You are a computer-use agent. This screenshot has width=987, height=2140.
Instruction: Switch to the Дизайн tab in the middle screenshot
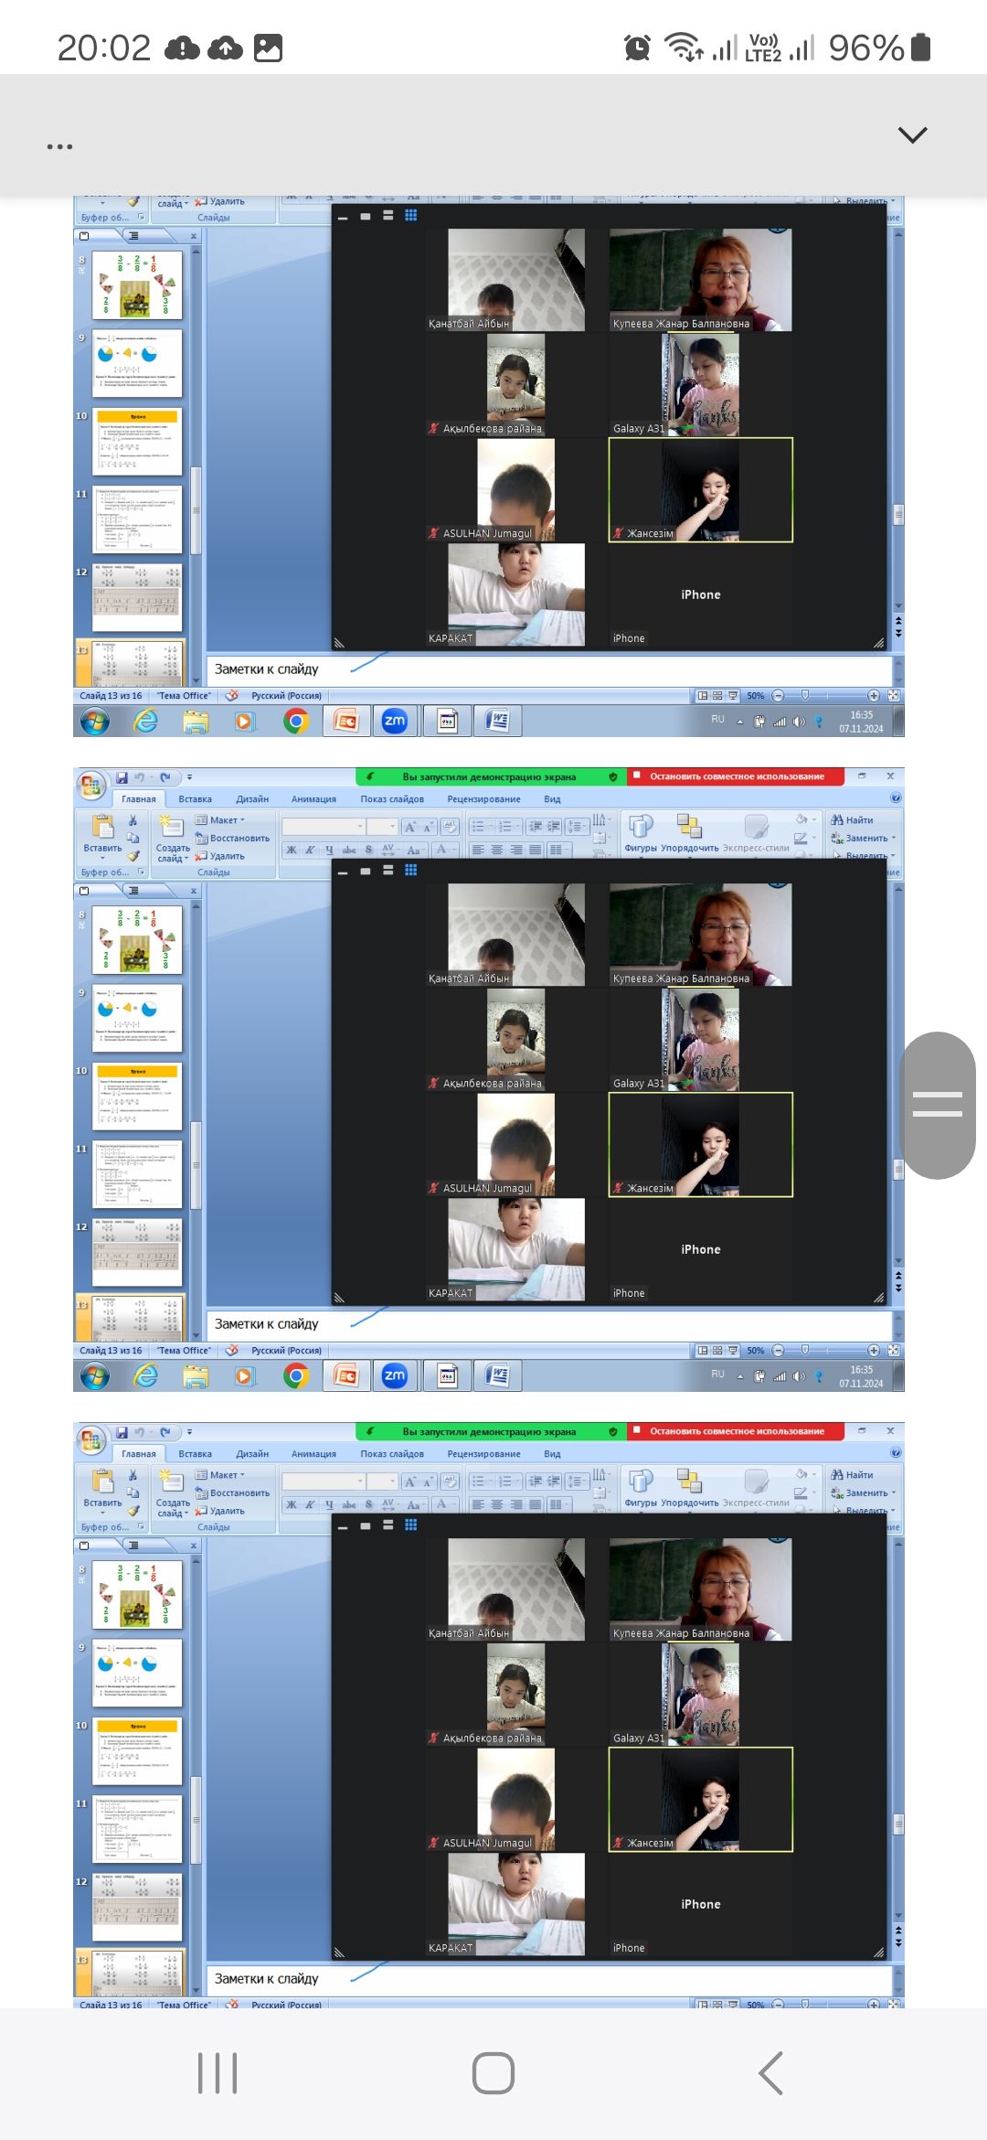[252, 798]
